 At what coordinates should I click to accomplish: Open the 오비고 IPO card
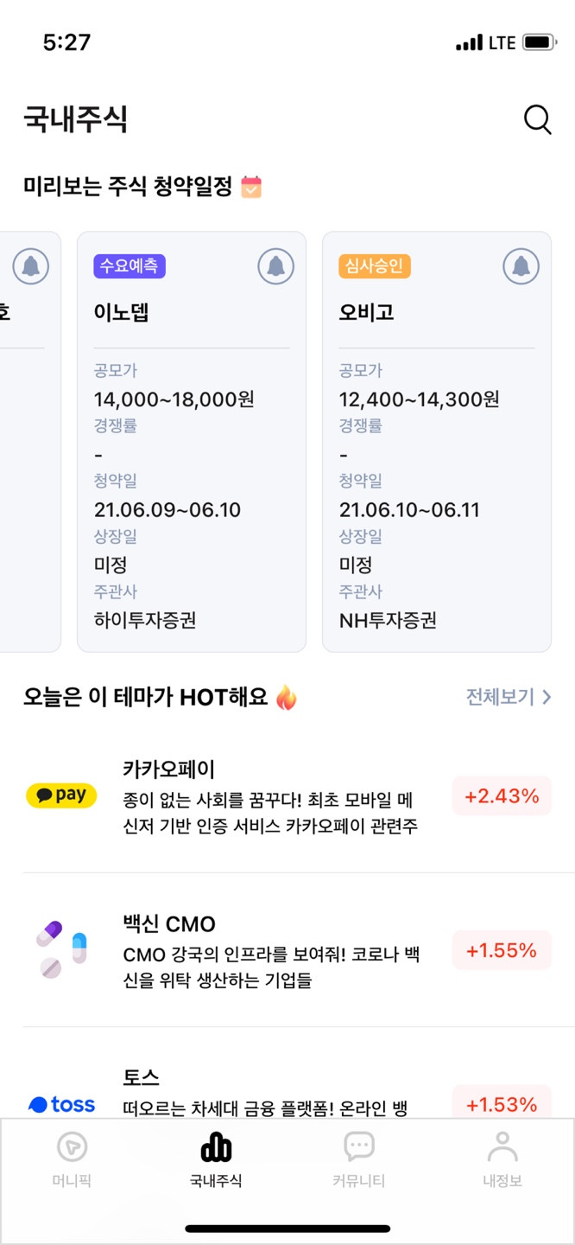(437, 442)
